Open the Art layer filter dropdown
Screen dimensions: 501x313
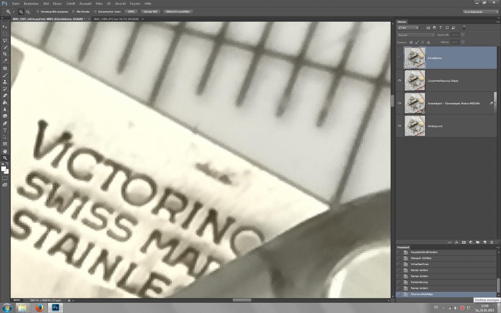[x=408, y=28]
